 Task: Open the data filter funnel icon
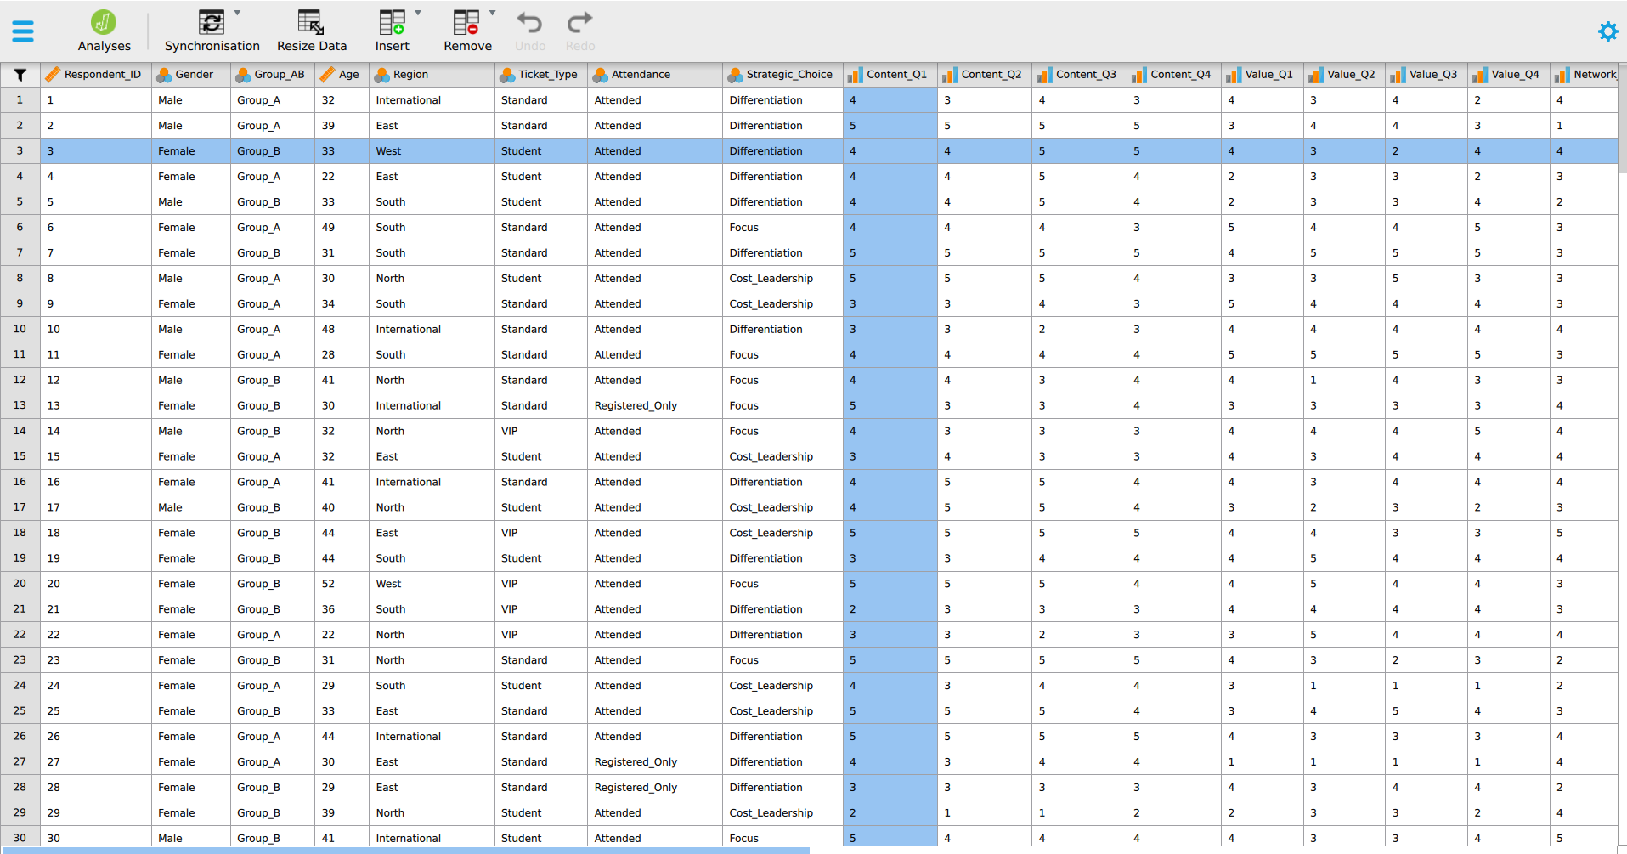20,75
